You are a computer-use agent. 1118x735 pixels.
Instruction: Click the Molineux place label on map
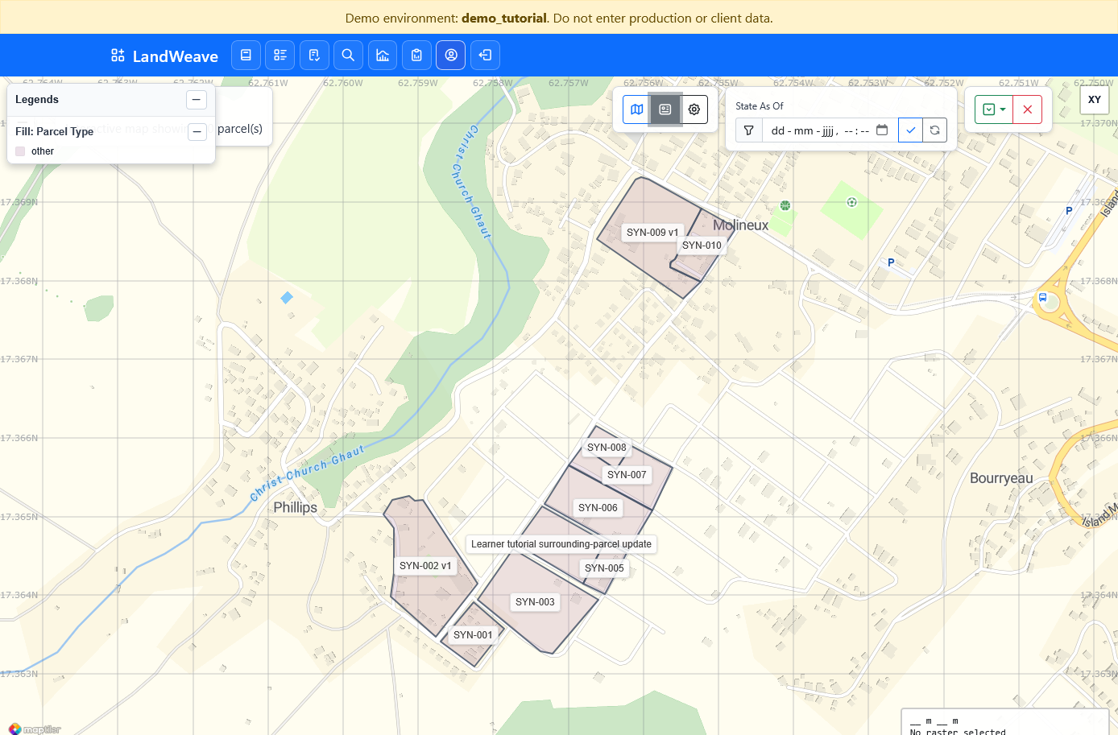tap(740, 225)
